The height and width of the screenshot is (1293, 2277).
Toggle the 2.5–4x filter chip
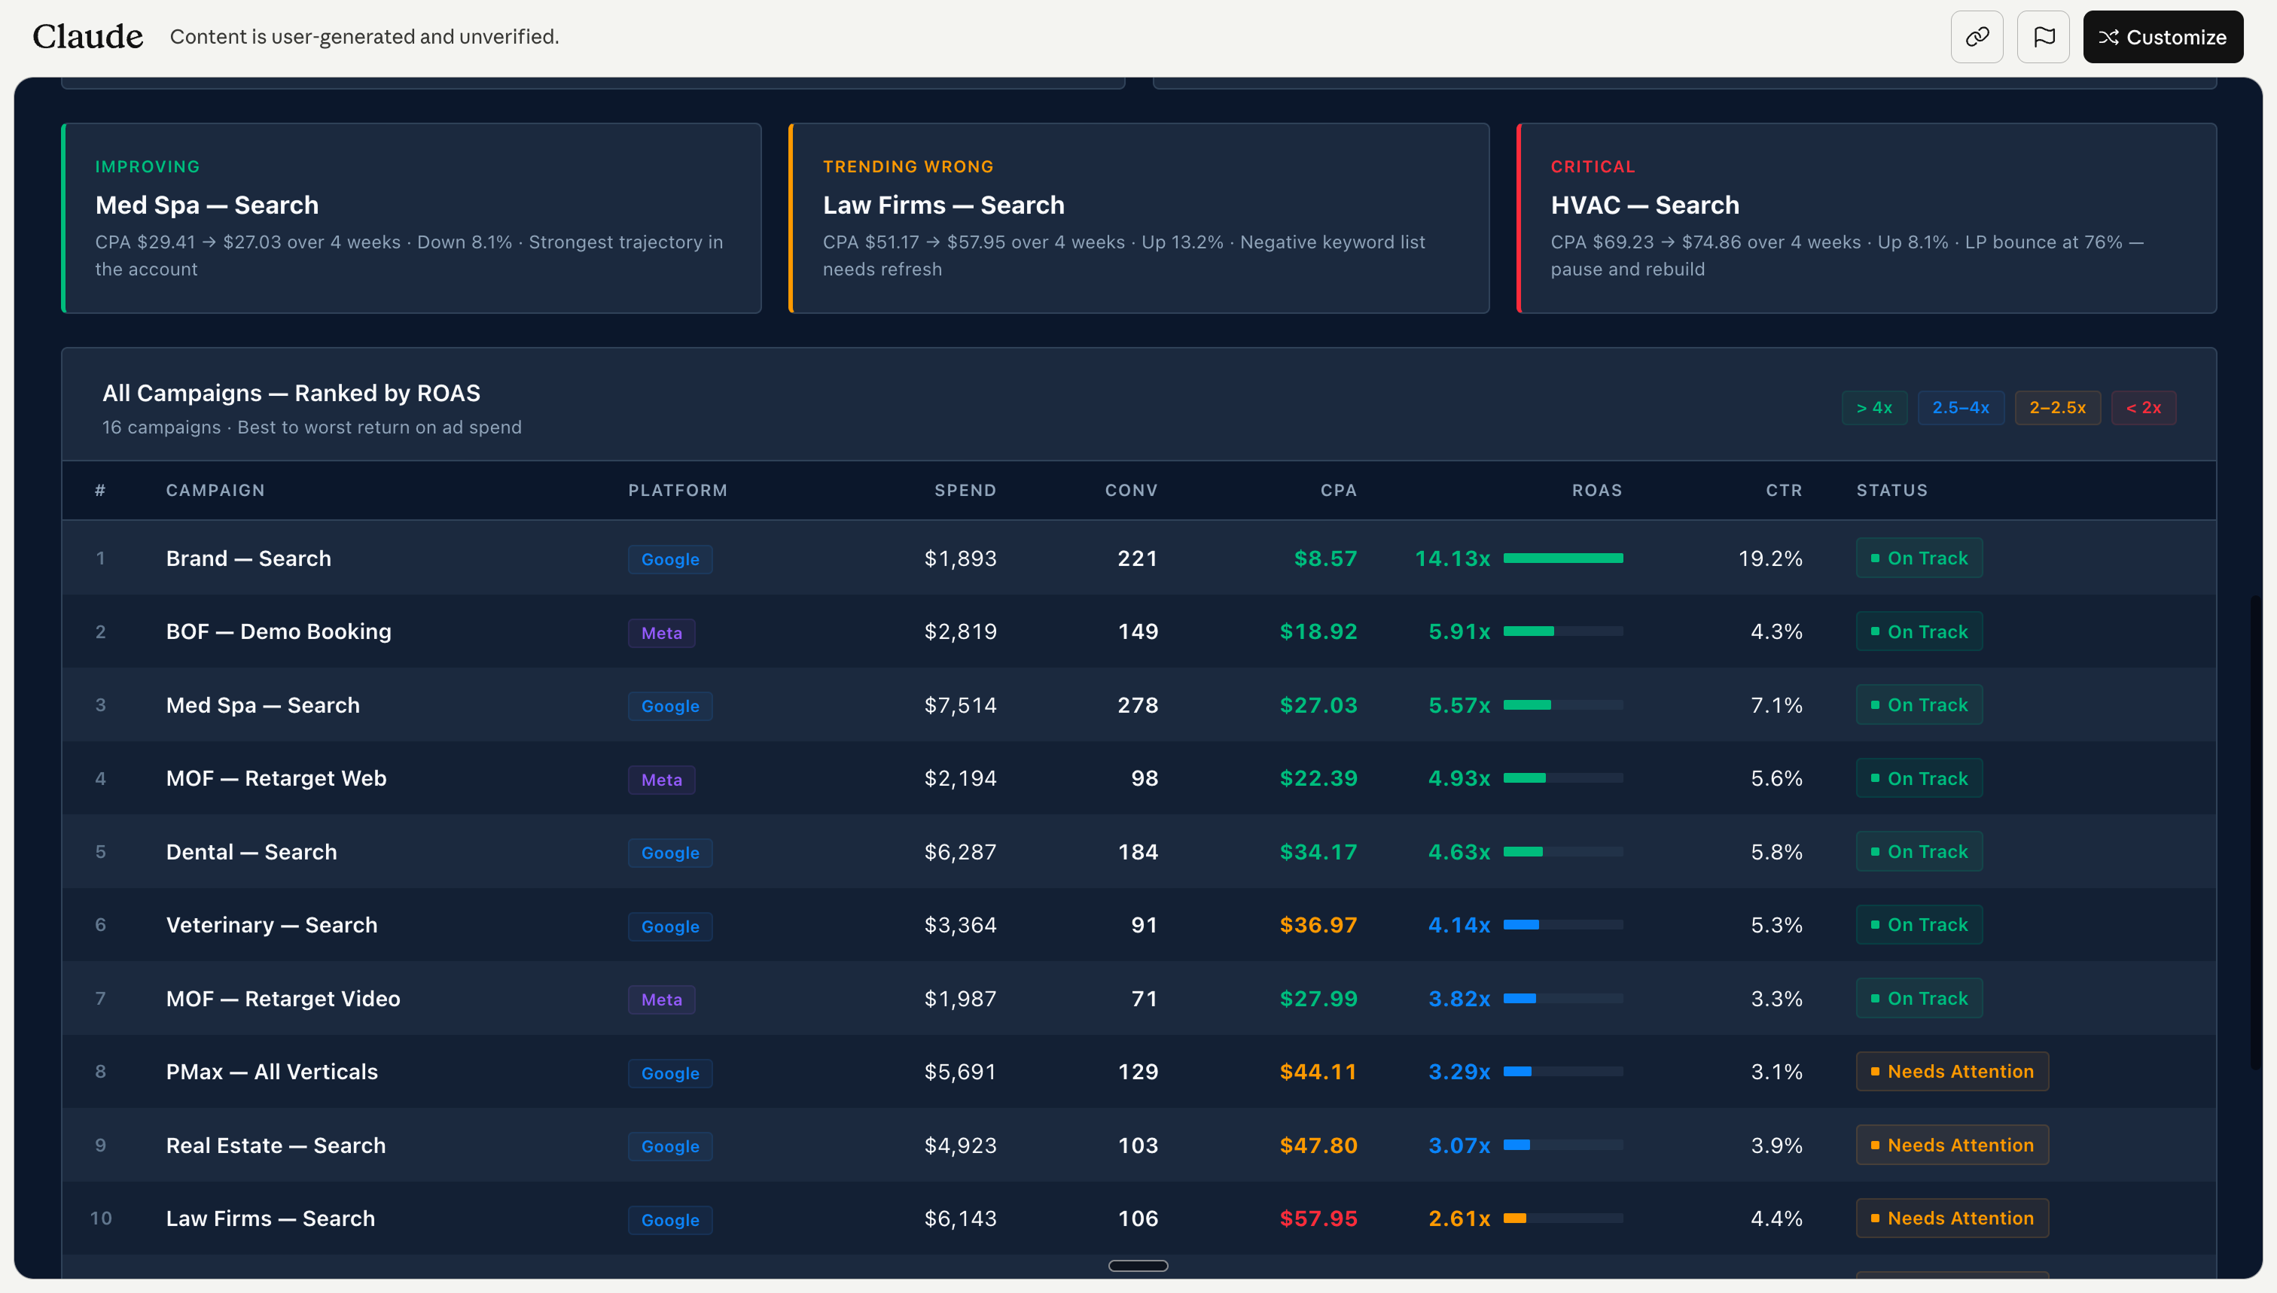pos(1961,408)
